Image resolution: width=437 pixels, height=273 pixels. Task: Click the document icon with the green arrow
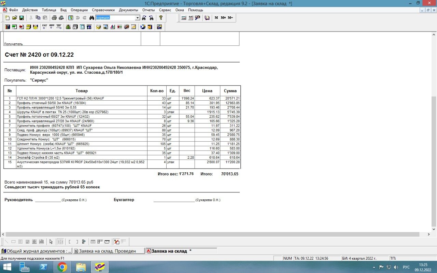point(14,27)
